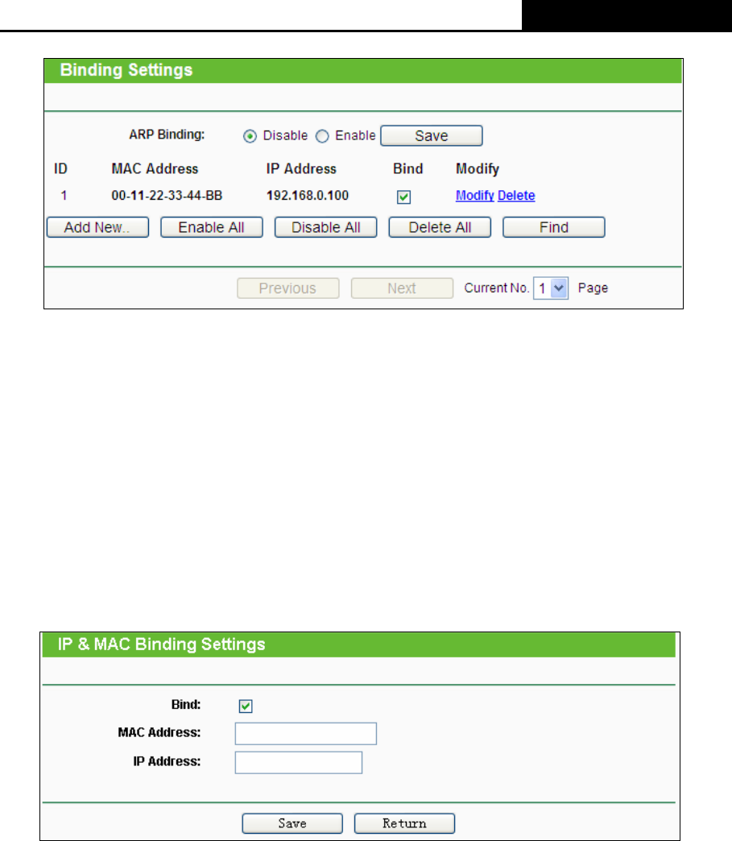732x841 pixels.
Task: Click the Delete link for entry 1
Action: click(x=516, y=196)
